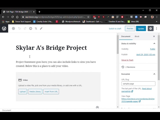Screen dimensions: 160x120
Task: Open the Add block inserter in toolbar
Action: coord(13,28)
